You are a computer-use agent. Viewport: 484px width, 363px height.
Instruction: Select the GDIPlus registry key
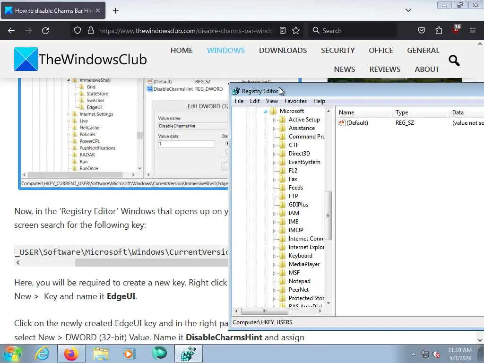coord(298,204)
